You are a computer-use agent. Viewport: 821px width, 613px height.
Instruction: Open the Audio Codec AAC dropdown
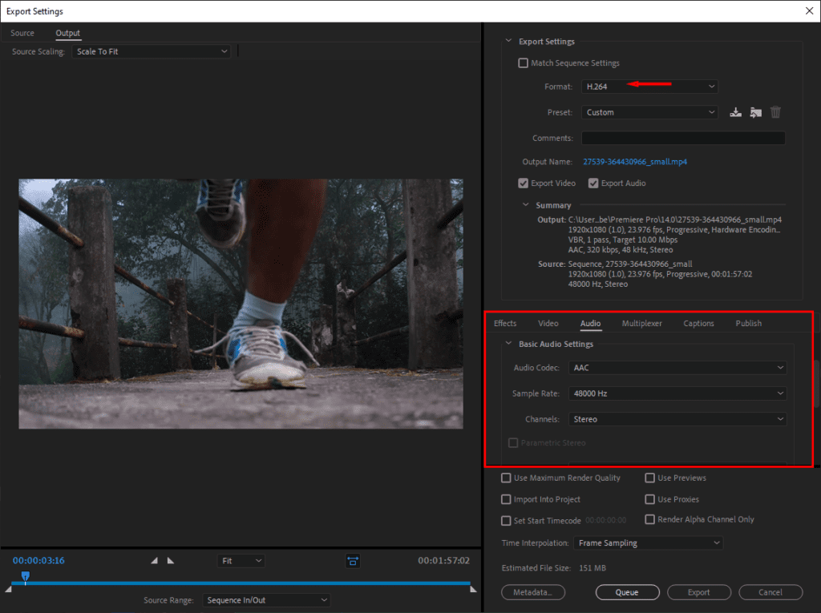point(677,368)
